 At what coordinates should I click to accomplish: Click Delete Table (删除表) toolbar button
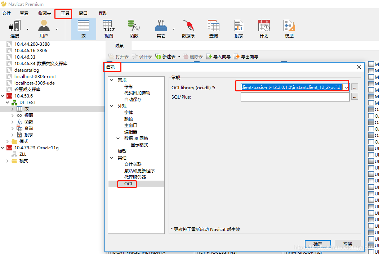click(x=193, y=57)
